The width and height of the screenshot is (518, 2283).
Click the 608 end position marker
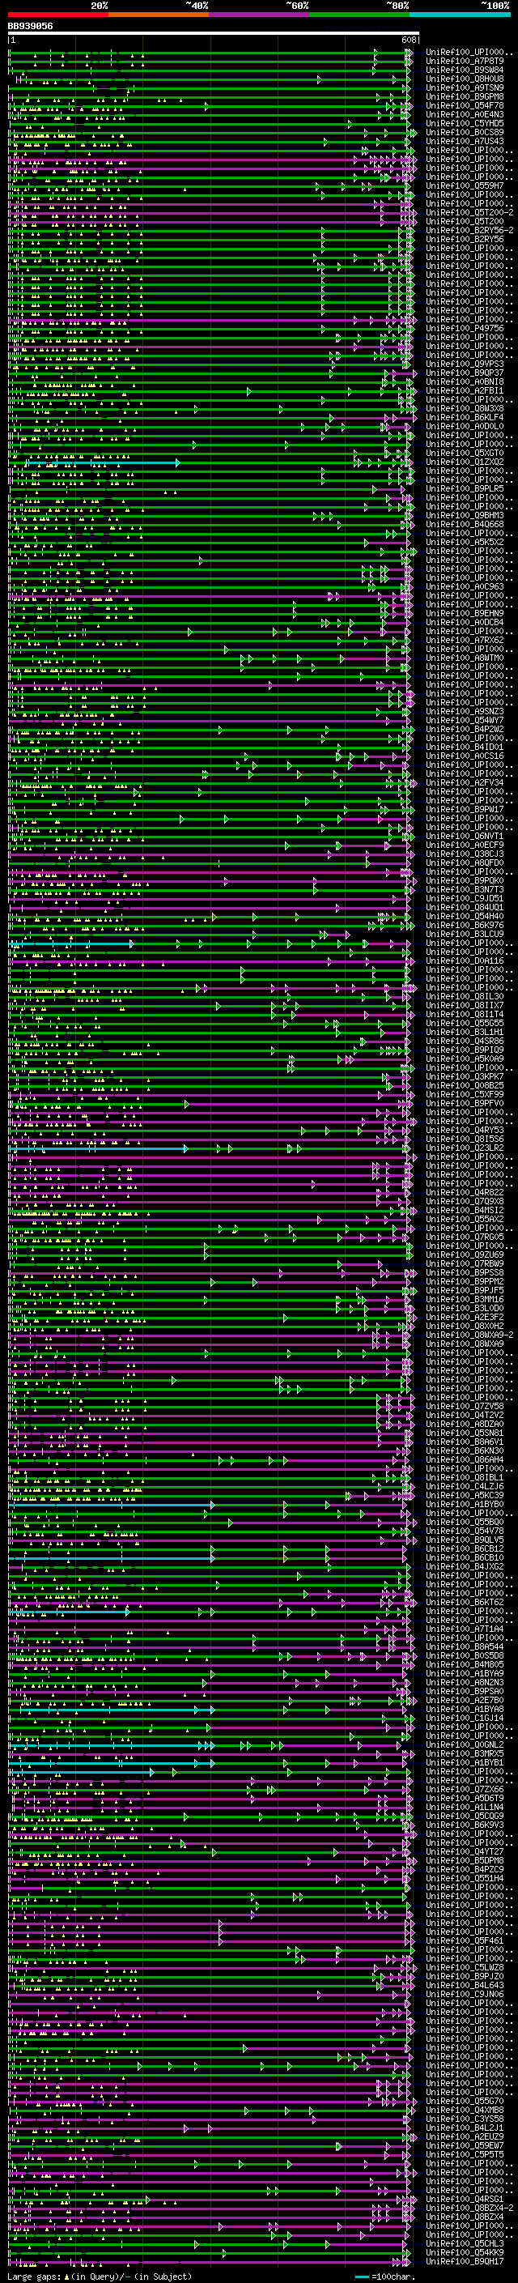point(408,40)
